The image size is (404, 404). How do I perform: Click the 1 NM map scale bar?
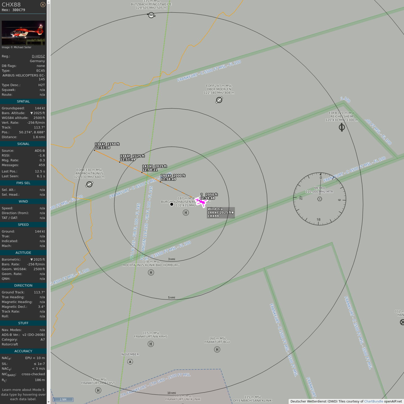[63, 399]
